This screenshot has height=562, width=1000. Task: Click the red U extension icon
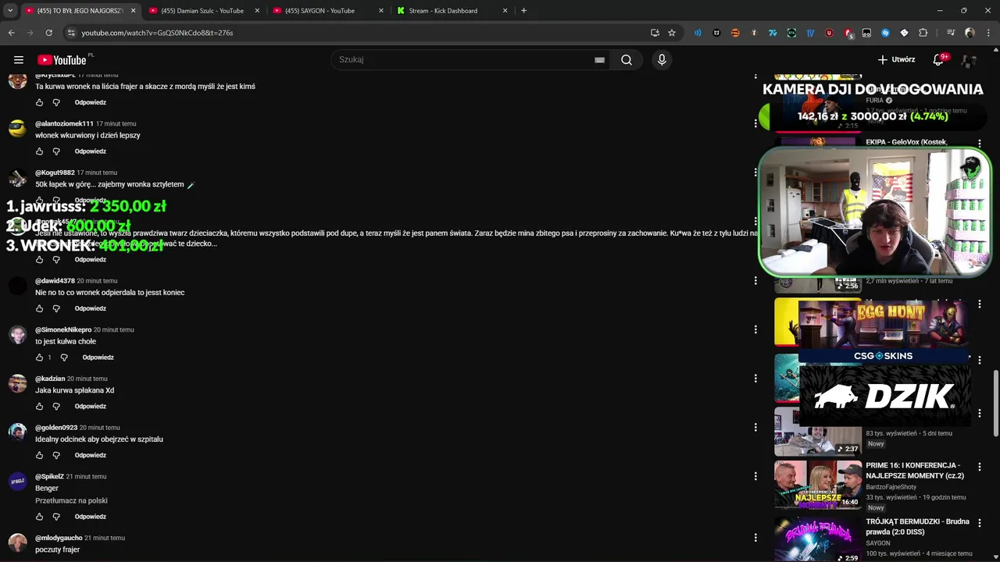click(829, 33)
